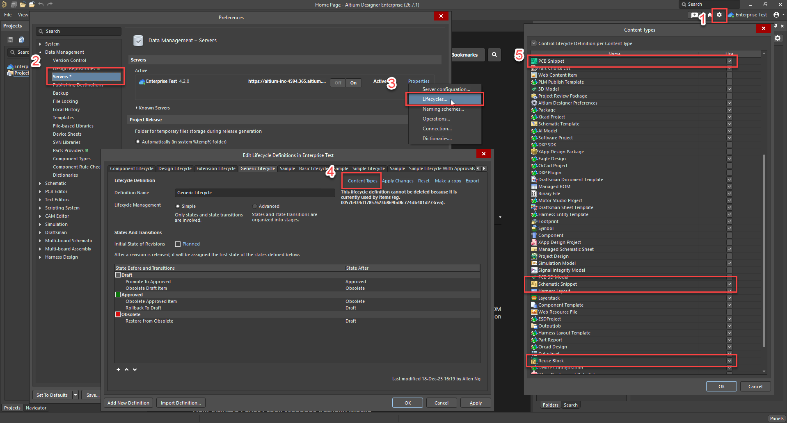Toggle the Use checkbox for Schematic Snippet
The height and width of the screenshot is (423, 787).
(x=730, y=284)
